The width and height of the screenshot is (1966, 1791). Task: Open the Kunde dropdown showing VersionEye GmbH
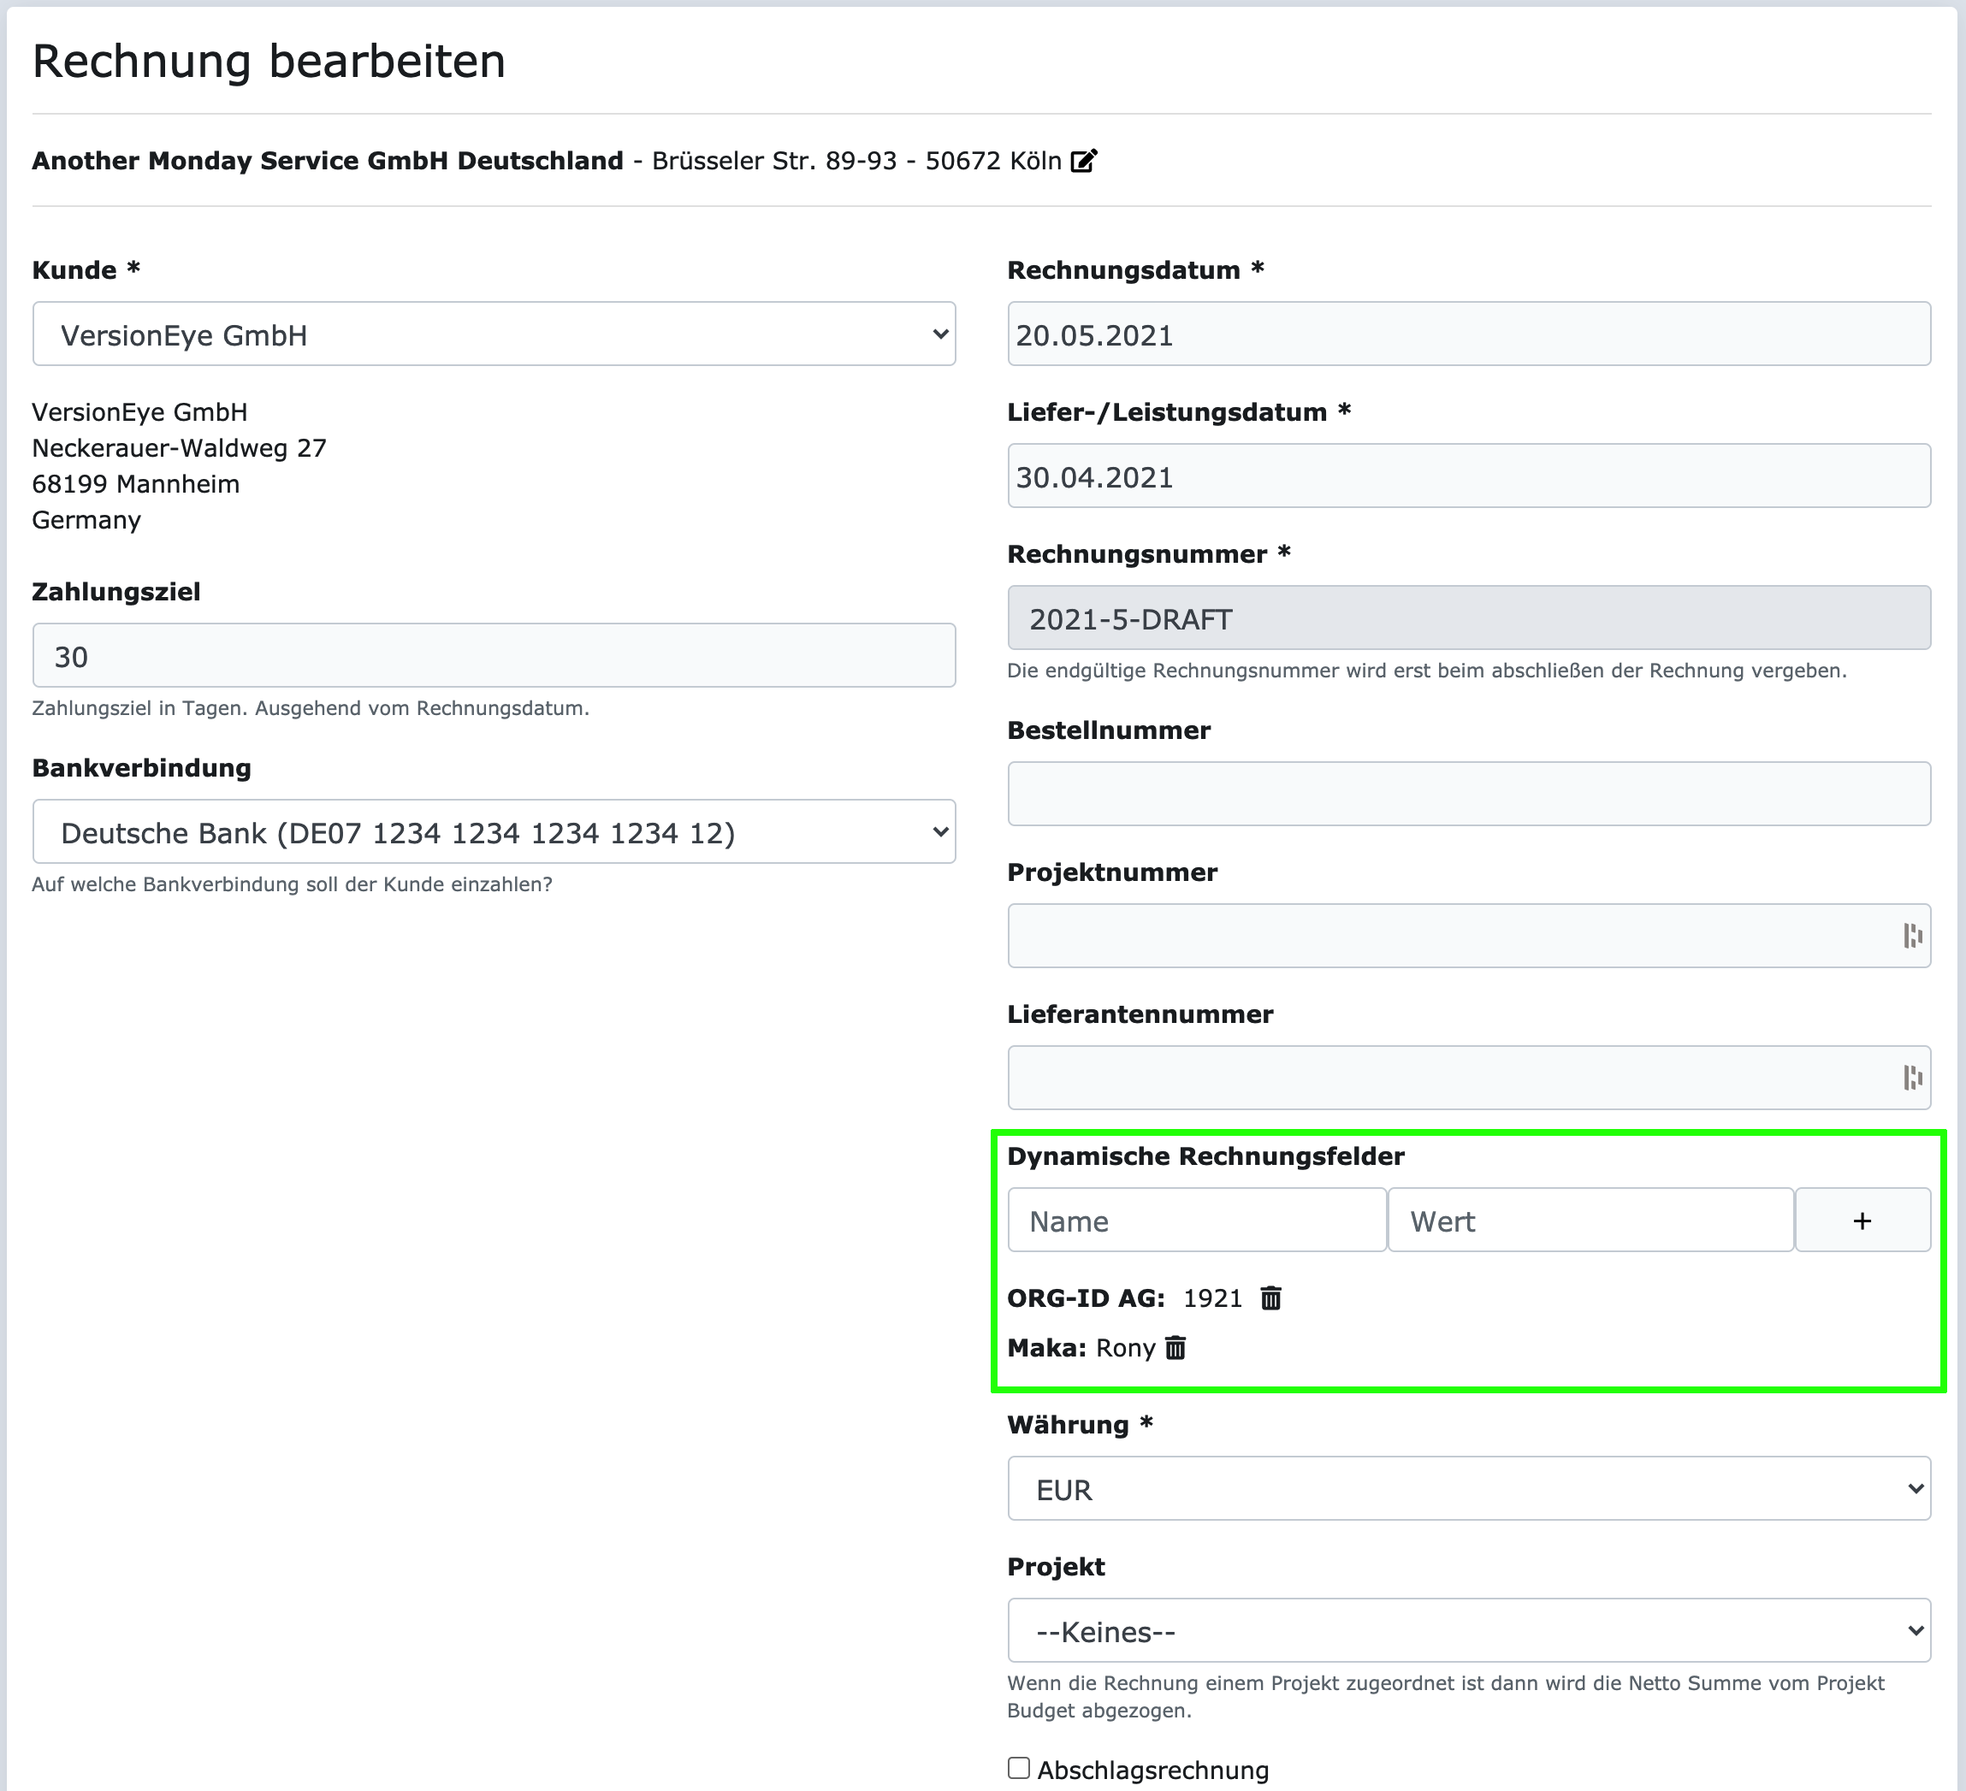pos(494,334)
